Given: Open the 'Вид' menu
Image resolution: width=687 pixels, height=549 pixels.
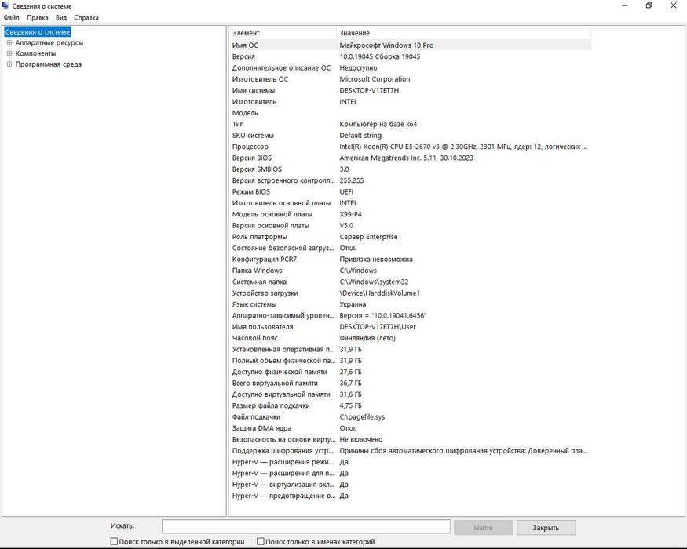Looking at the screenshot, I should point(61,17).
